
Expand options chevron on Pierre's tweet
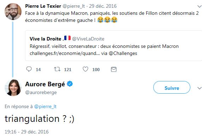click(200, 6)
